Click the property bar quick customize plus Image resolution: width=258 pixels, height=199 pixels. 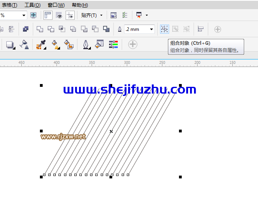point(218,29)
